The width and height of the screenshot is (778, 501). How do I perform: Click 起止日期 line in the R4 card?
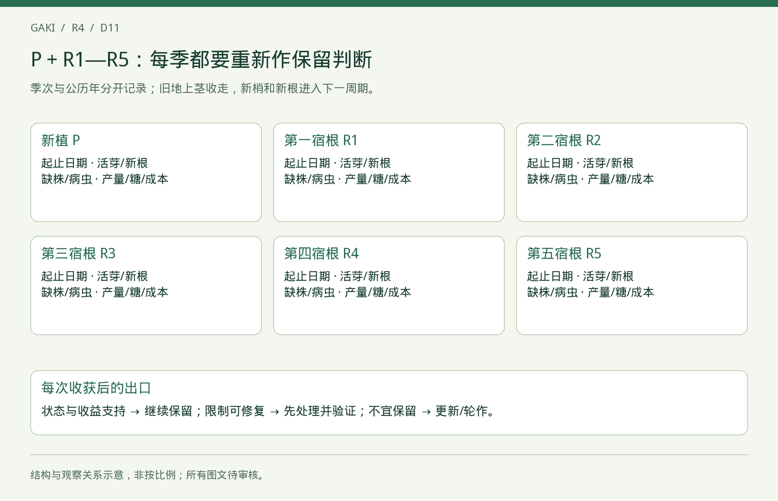337,276
